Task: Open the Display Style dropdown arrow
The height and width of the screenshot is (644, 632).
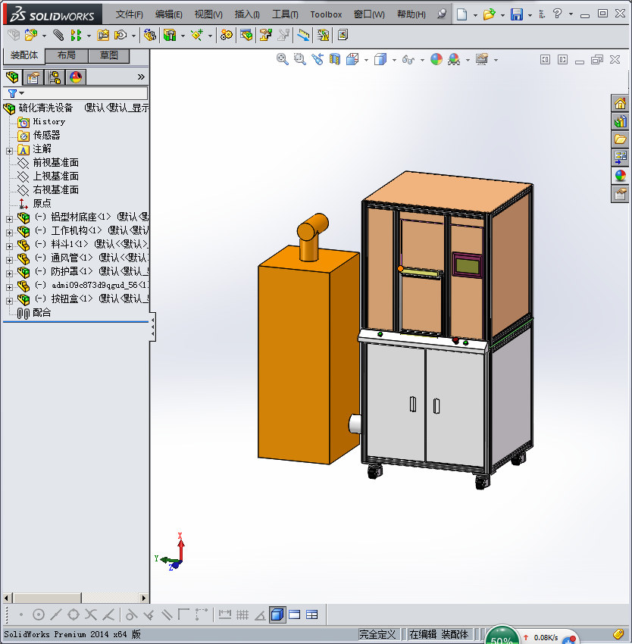Action: (394, 61)
